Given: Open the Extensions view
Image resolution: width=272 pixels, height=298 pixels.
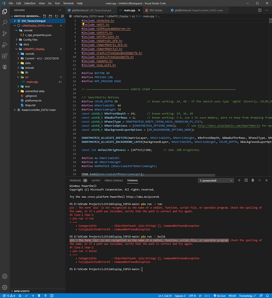Looking at the screenshot, I should point(5,56).
